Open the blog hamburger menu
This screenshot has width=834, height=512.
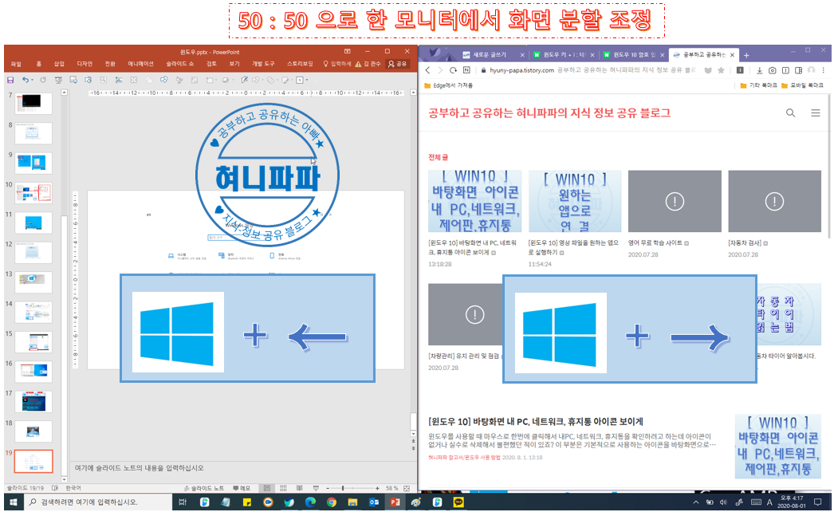tap(816, 112)
